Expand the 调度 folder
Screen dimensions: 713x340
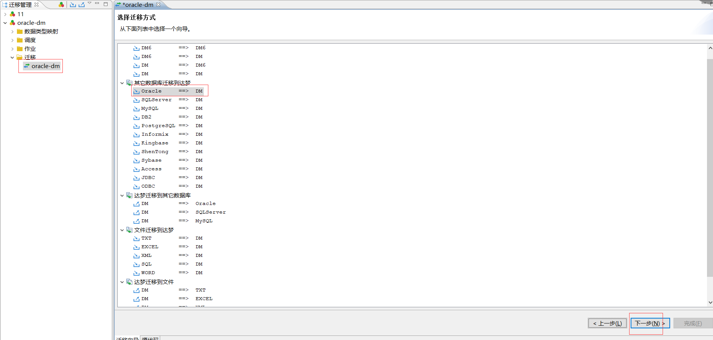[x=12, y=40]
